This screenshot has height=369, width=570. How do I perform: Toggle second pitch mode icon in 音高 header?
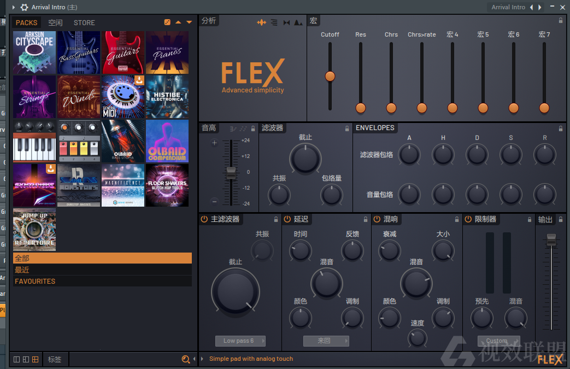(243, 128)
